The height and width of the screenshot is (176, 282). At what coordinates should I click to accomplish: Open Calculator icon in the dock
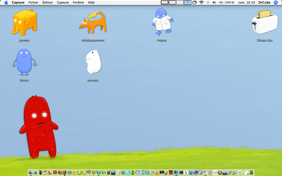[210, 172]
